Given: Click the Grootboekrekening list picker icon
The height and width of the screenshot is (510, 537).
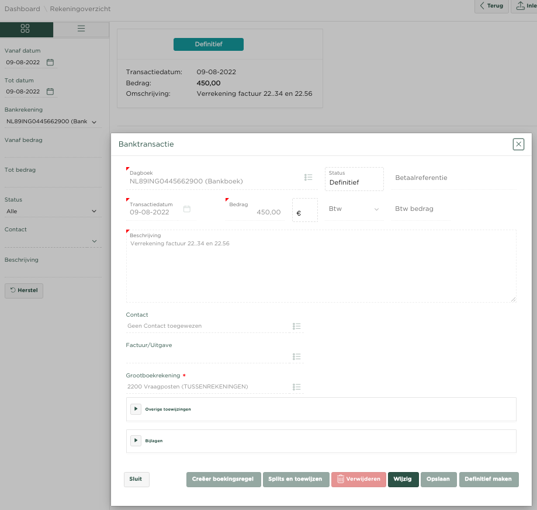Looking at the screenshot, I should [297, 387].
